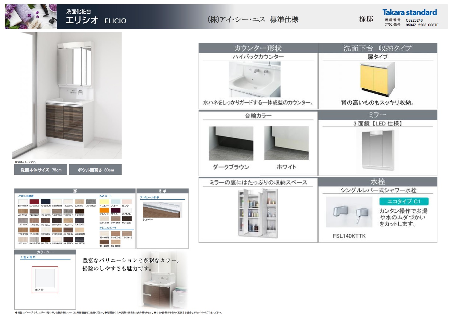
Task: Click the 洗面本体サイズ 75cm label
Action: tap(41, 170)
